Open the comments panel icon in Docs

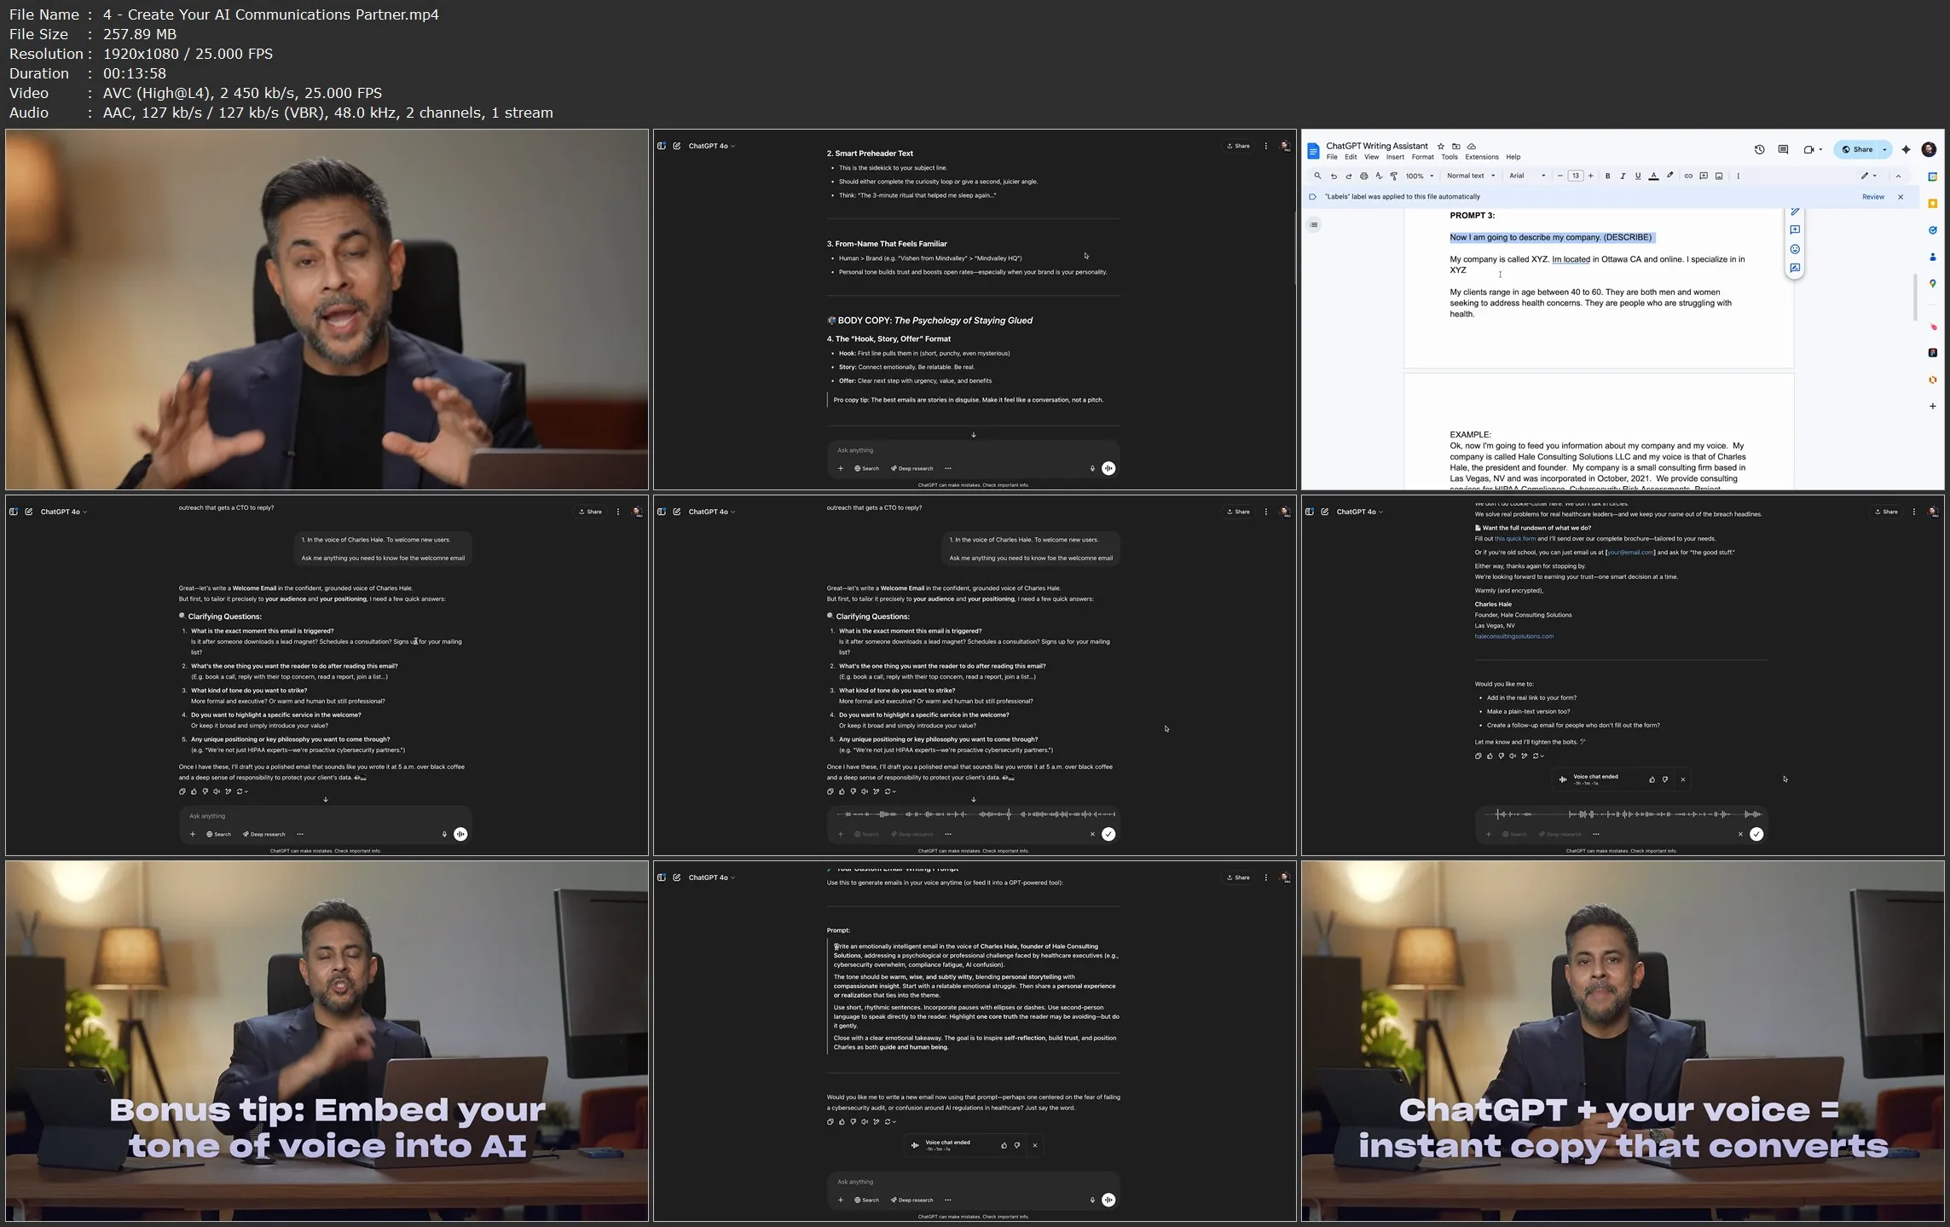[1783, 149]
